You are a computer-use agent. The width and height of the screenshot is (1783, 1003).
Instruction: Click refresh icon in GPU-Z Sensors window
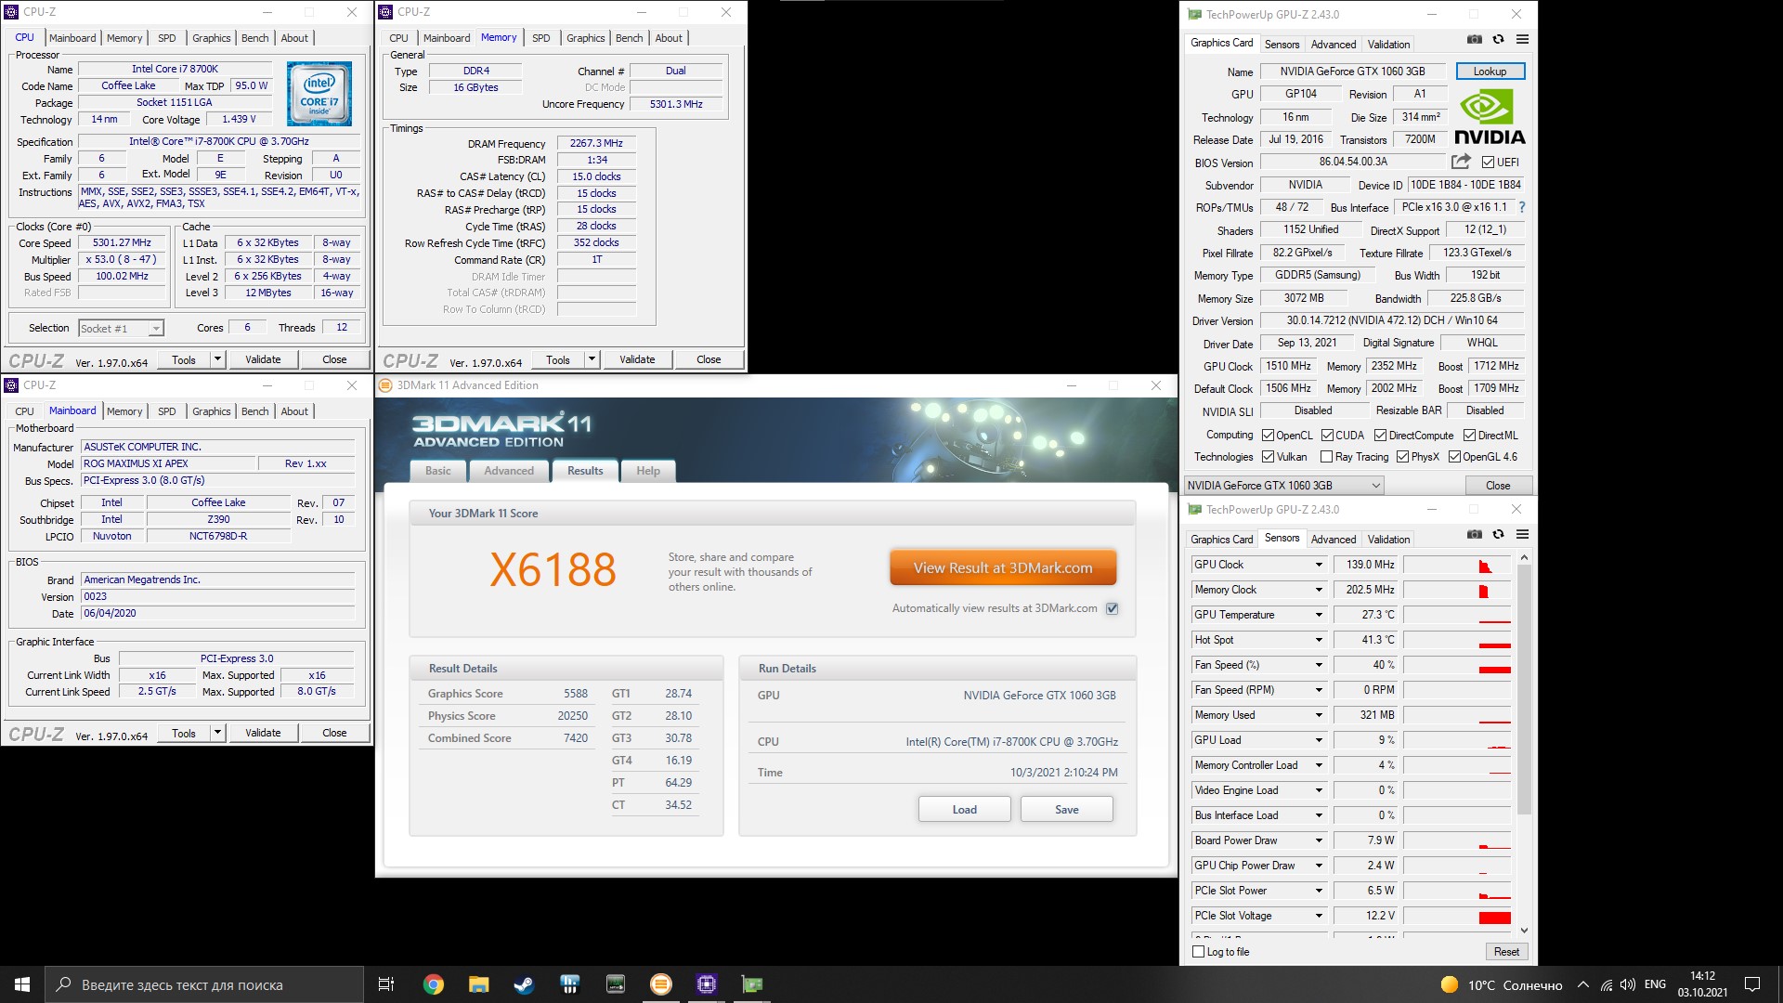point(1498,534)
